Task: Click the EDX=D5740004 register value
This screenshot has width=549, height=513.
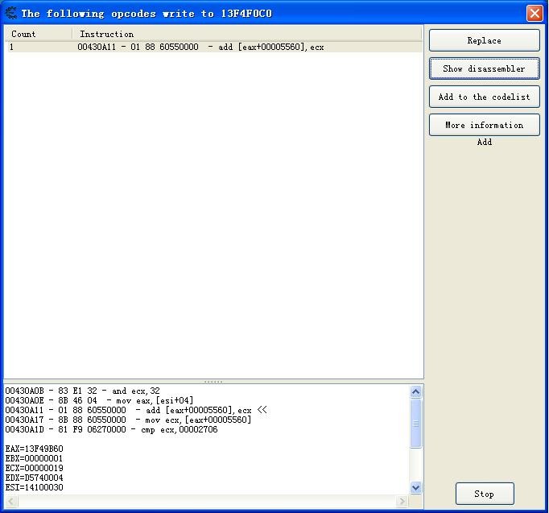Action: (x=35, y=478)
